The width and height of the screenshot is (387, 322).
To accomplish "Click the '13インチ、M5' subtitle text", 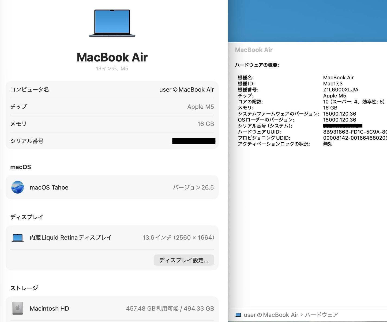I will (x=112, y=69).
